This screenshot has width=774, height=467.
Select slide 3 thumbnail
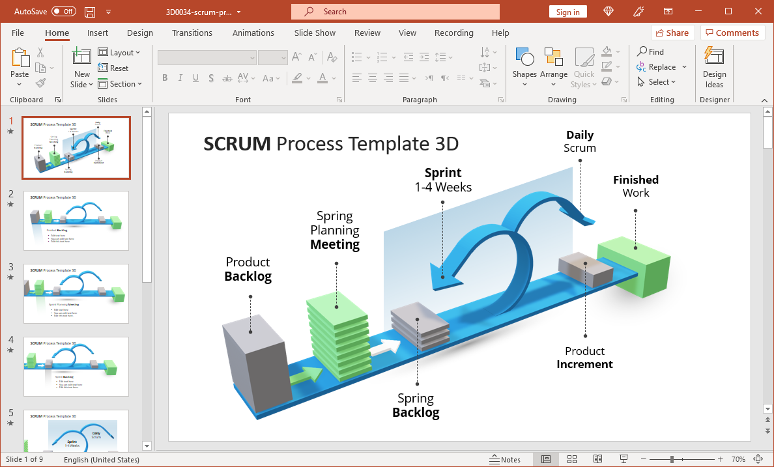[x=76, y=293]
